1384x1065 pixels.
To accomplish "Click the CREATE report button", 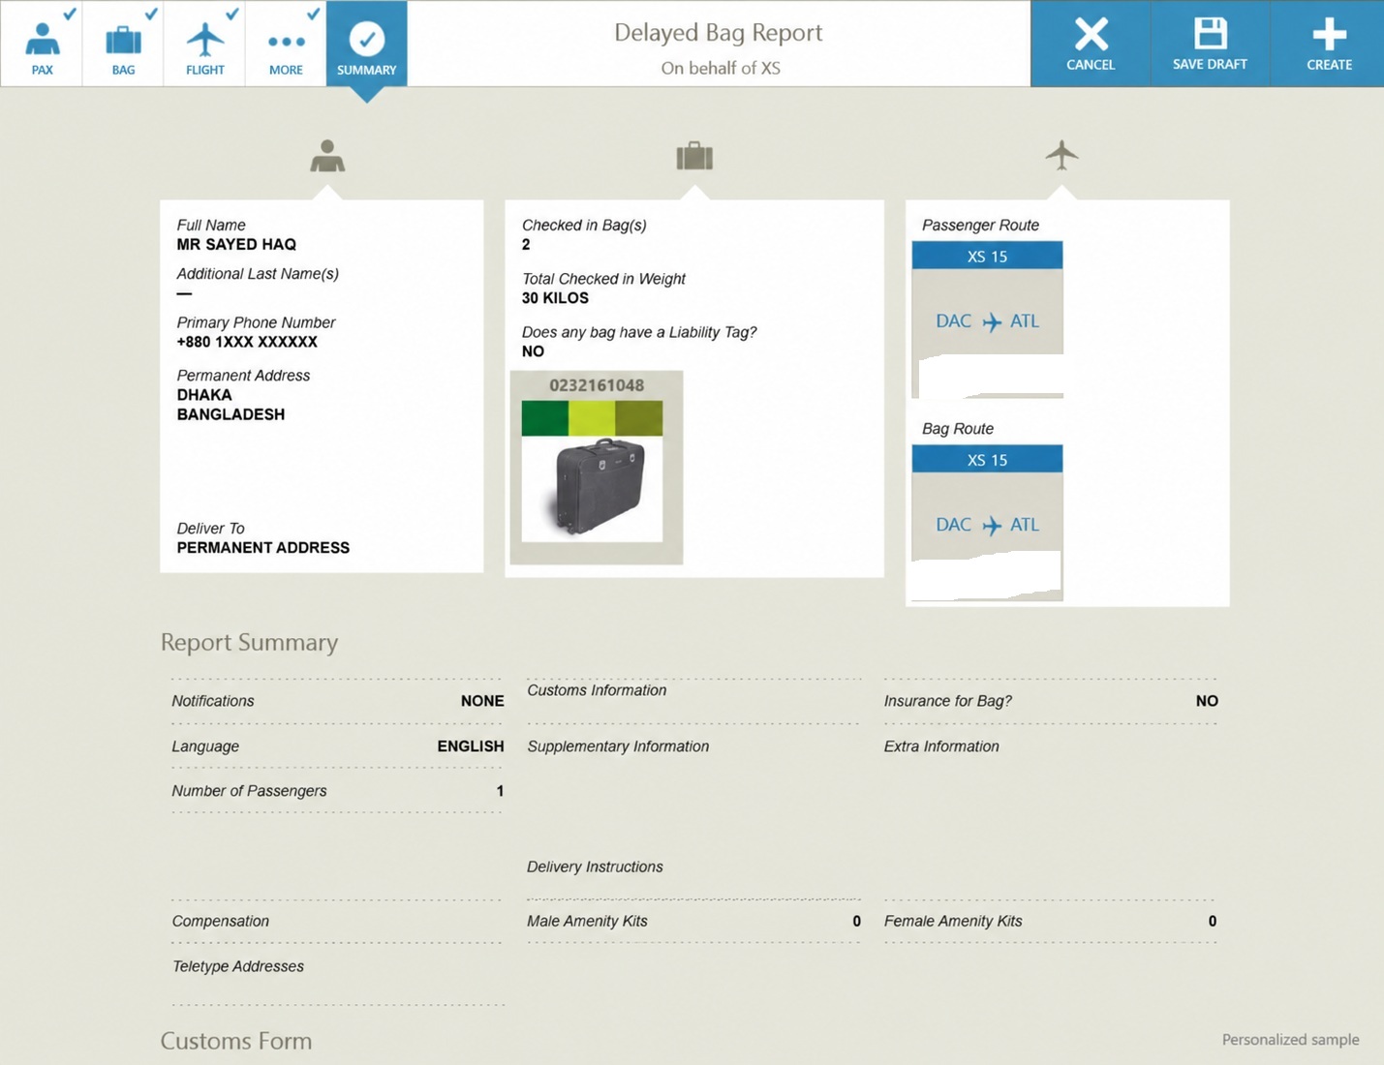I will coord(1329,44).
